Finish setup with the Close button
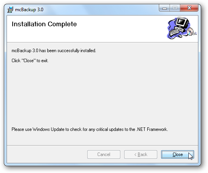The height and width of the screenshot is (173, 208). (x=178, y=154)
